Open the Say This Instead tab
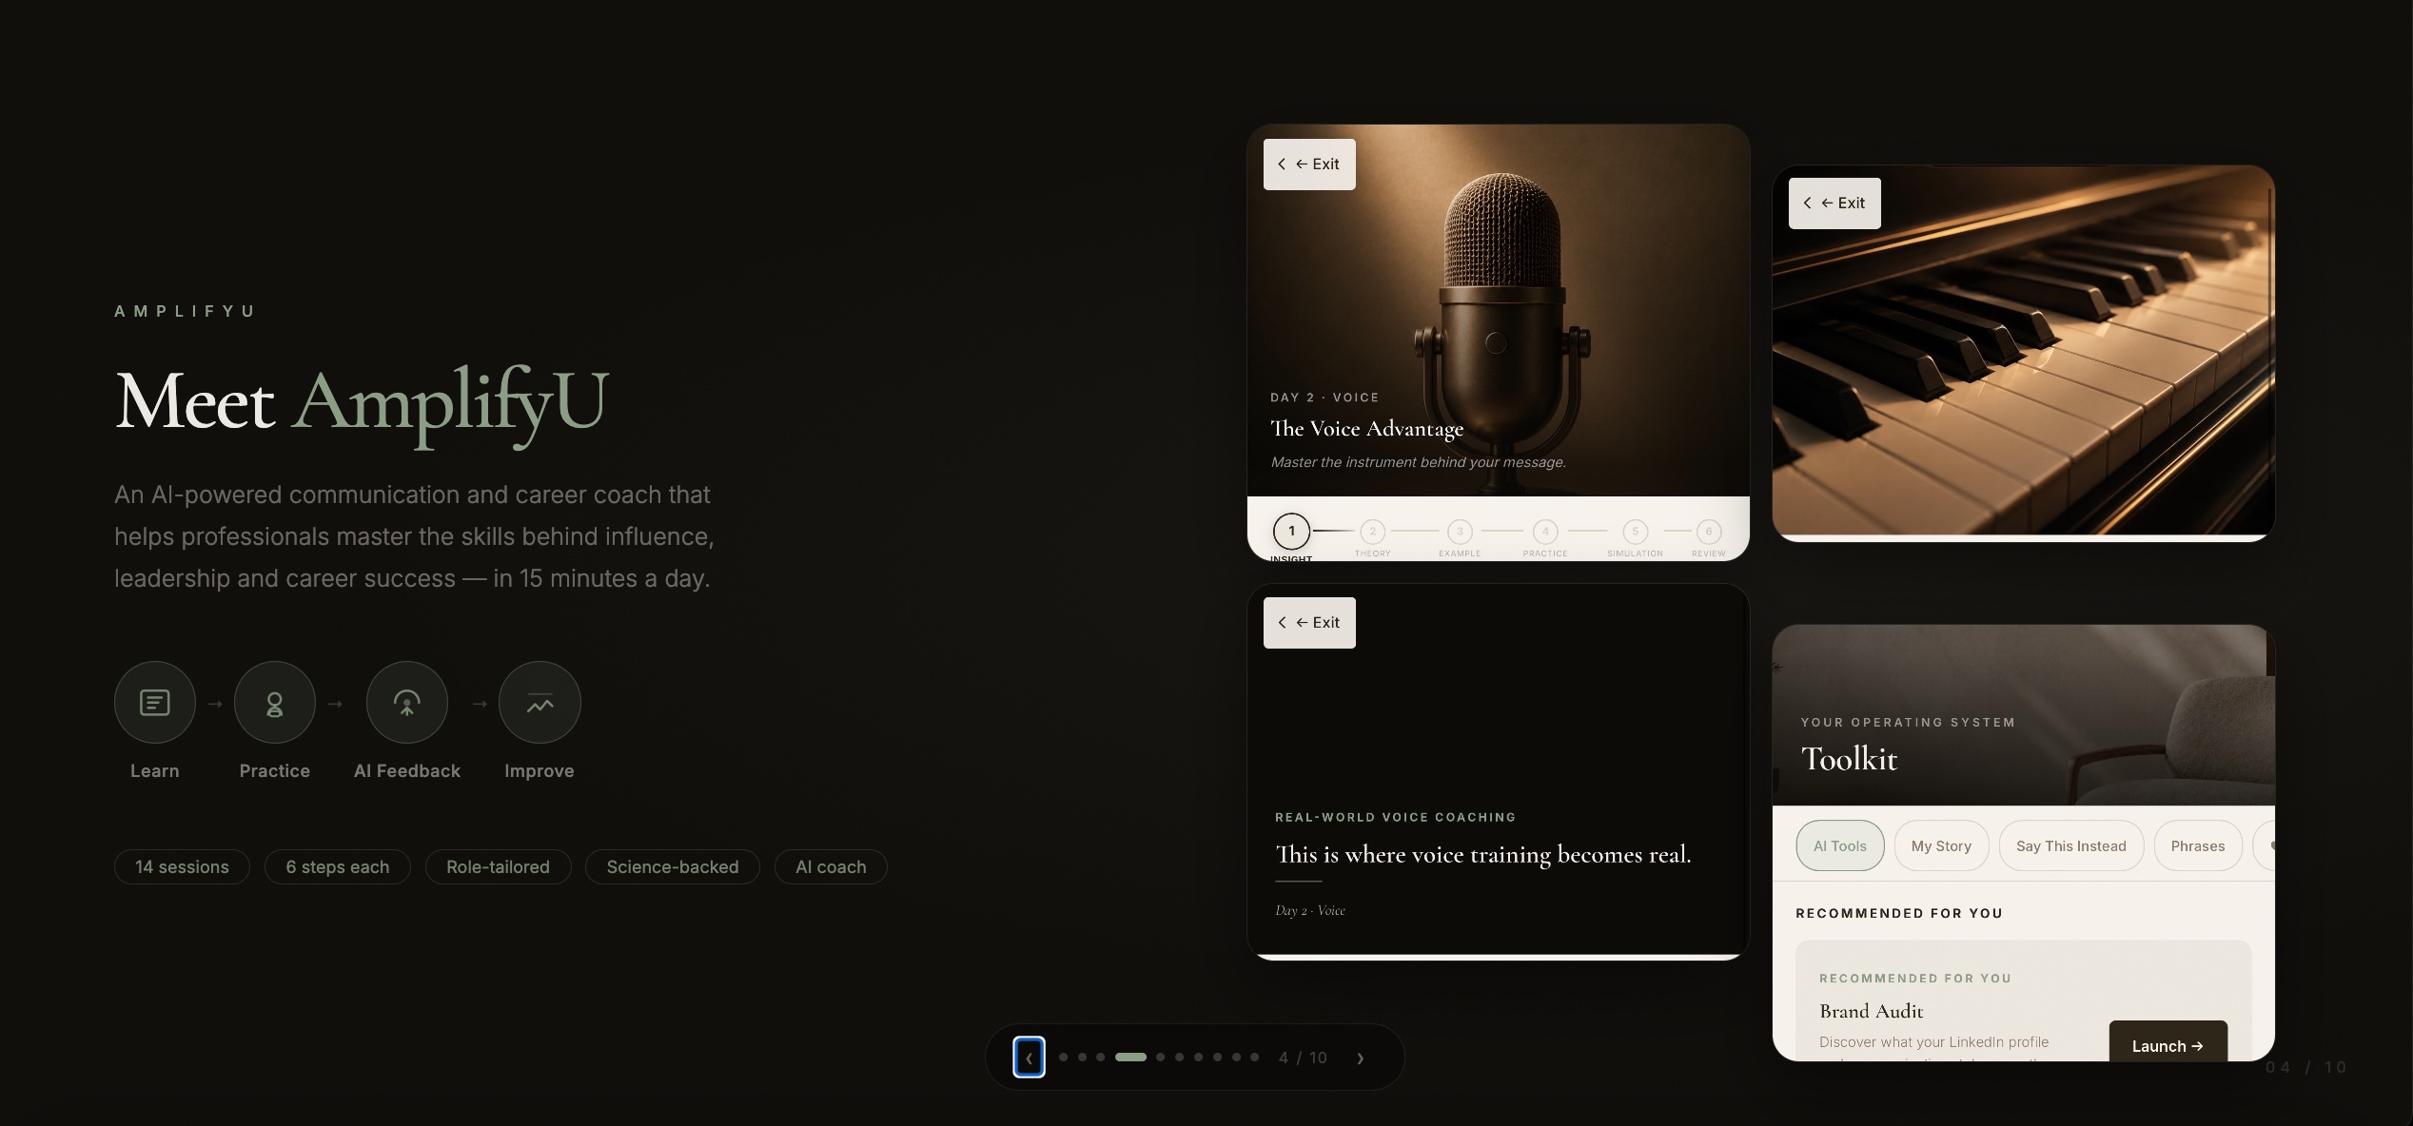 click(x=2071, y=845)
